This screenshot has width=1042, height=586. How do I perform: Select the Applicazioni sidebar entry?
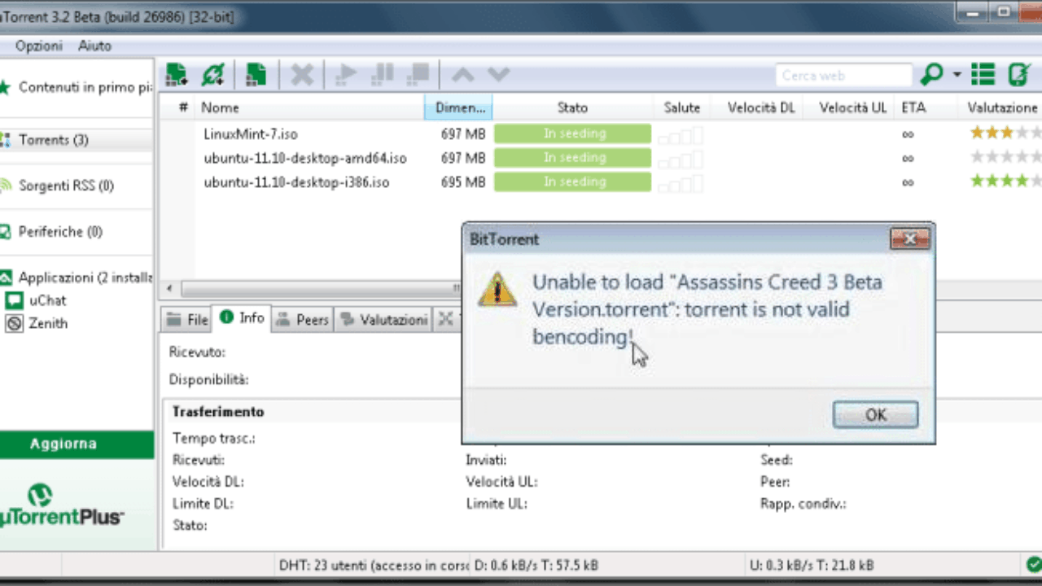tap(77, 278)
